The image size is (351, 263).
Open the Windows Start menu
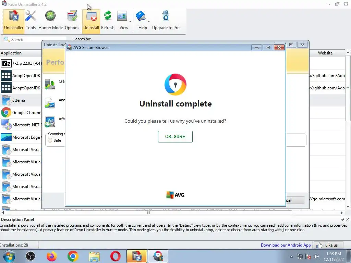click(9, 256)
